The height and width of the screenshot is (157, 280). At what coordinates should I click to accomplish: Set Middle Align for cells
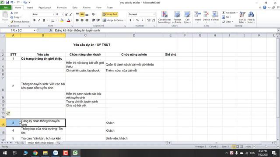coord(82,14)
